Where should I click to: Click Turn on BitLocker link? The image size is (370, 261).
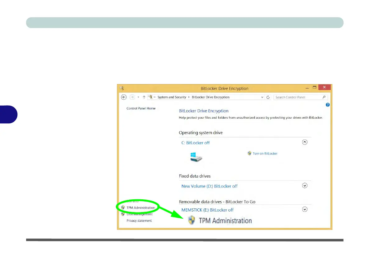coord(265,154)
